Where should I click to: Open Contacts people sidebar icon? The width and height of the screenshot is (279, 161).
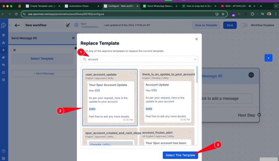pyautogui.click(x=3, y=72)
